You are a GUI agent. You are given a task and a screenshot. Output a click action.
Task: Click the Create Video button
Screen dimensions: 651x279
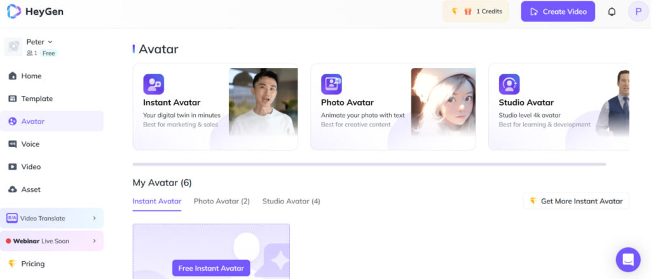point(558,11)
